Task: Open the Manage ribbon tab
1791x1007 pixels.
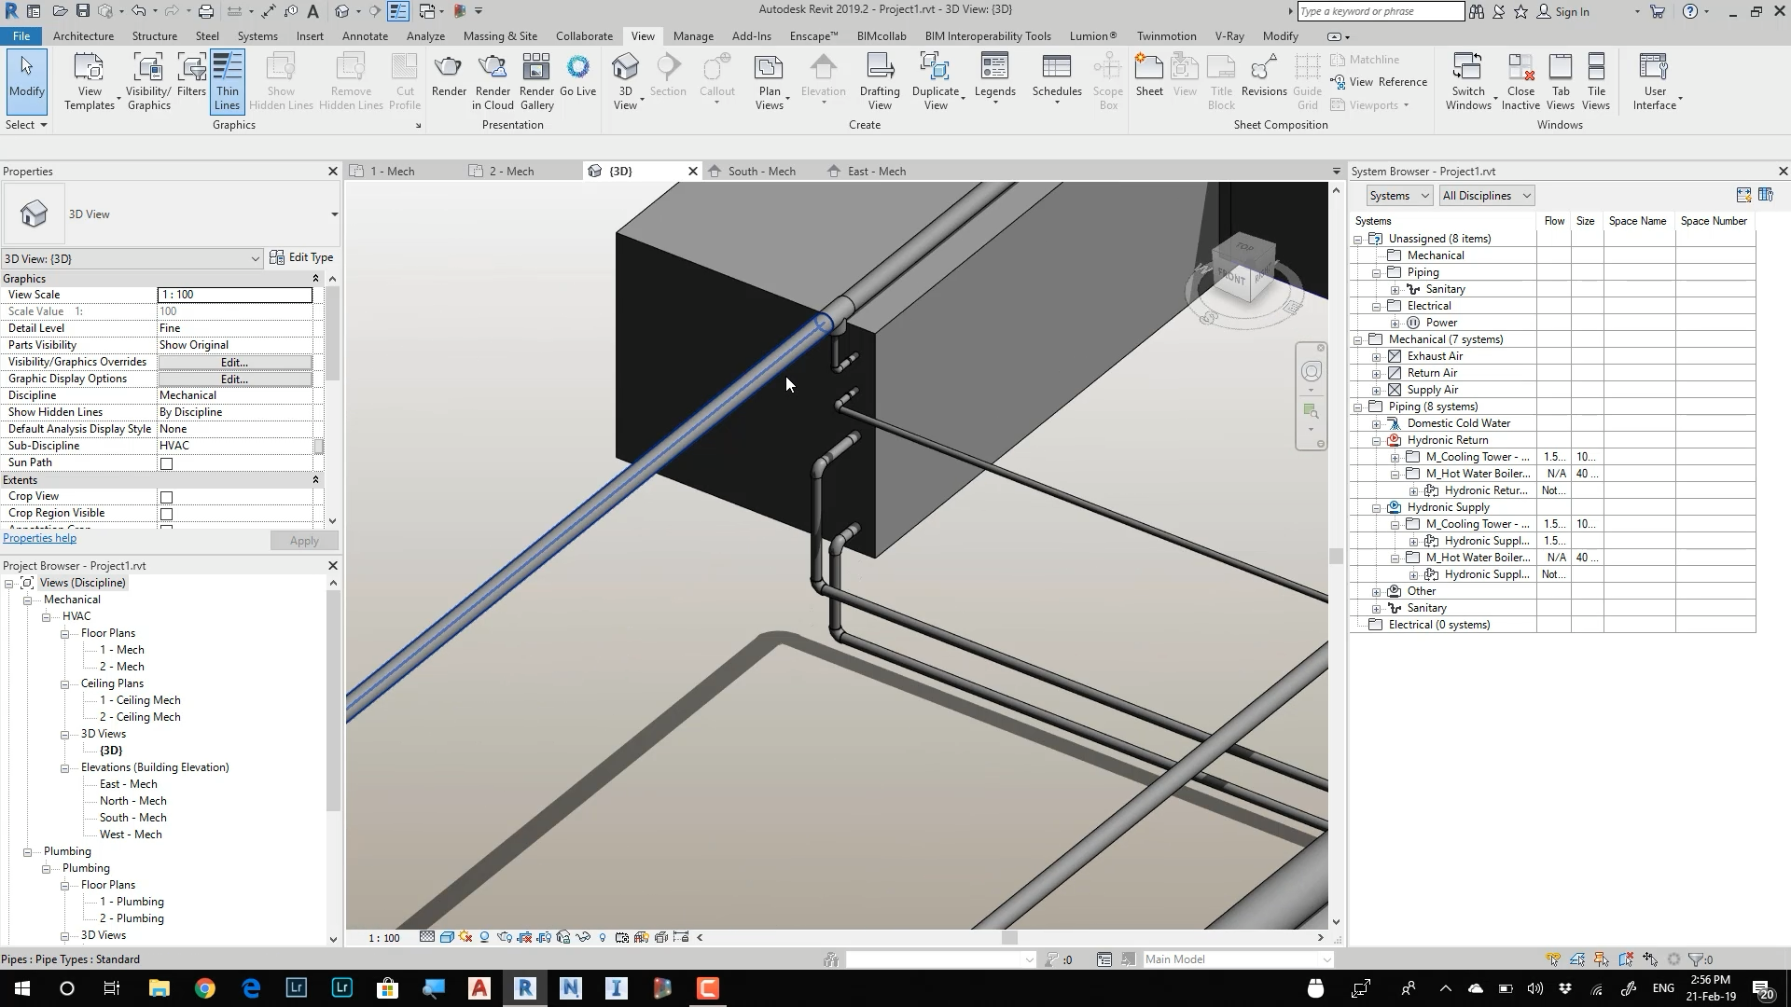Action: tap(693, 36)
